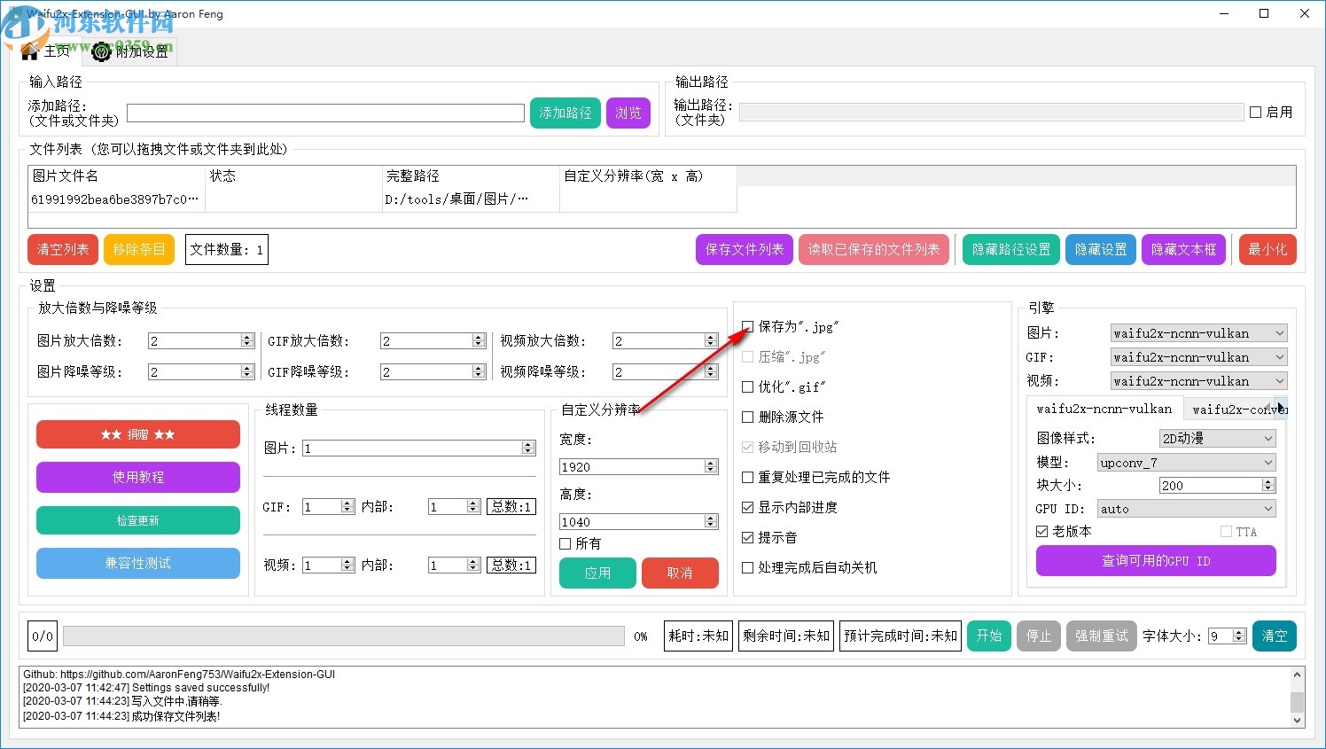
Task: Click the 查询可用的GPU ID button
Action: 1155,560
